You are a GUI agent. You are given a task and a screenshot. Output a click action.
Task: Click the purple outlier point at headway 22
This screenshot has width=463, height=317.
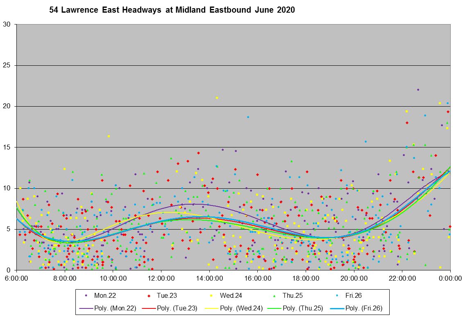click(418, 89)
